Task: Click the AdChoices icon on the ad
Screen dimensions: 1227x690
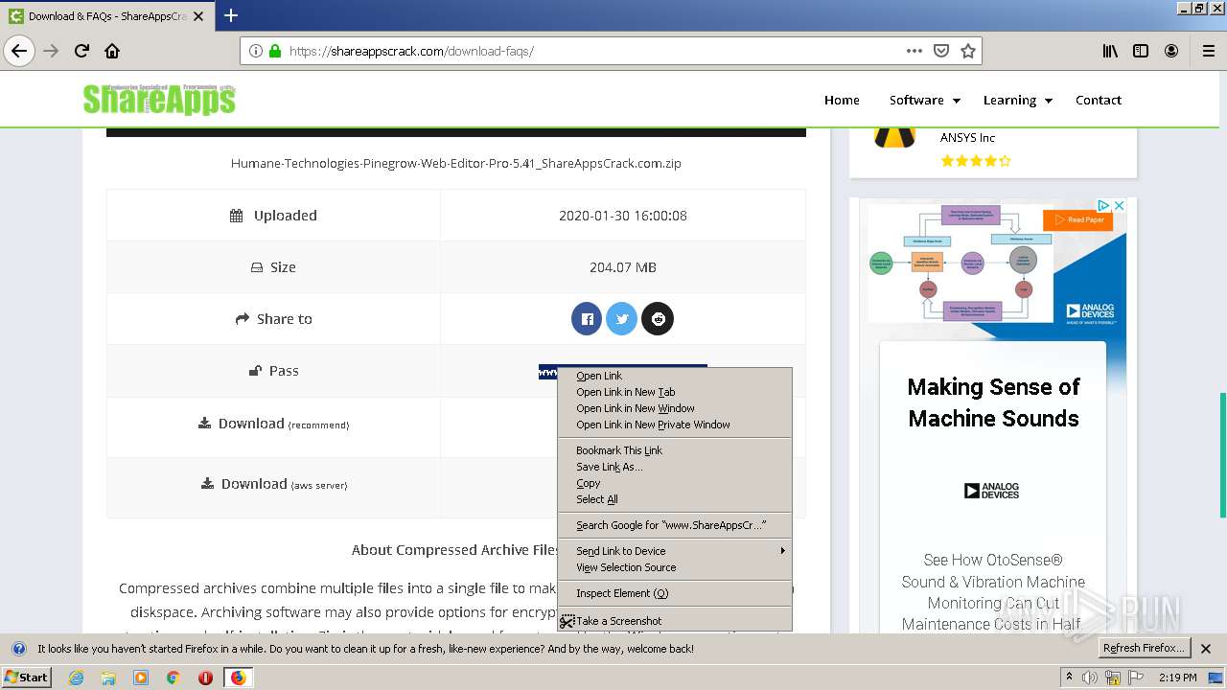Action: 1104,205
